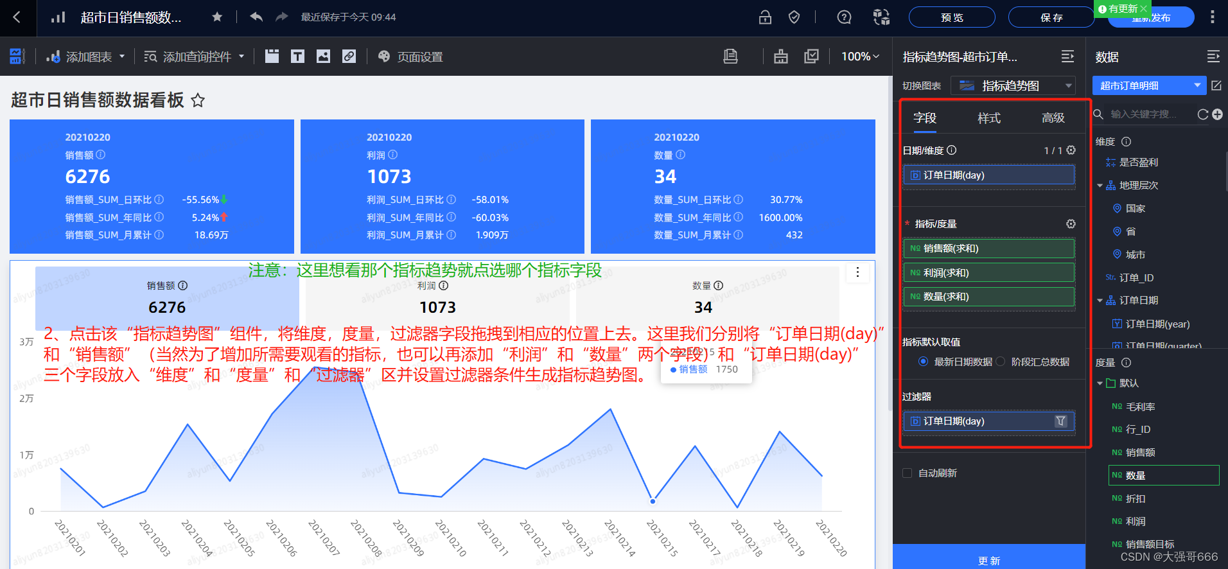Enable the 自动刷新 checkbox
The image size is (1228, 569).
908,473
